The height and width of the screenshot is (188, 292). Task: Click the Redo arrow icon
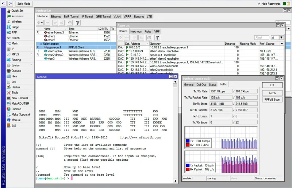pyautogui.click(x=10, y=4)
